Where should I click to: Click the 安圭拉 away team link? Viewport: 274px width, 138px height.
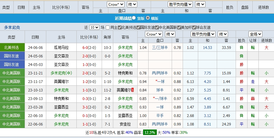[125, 124]
